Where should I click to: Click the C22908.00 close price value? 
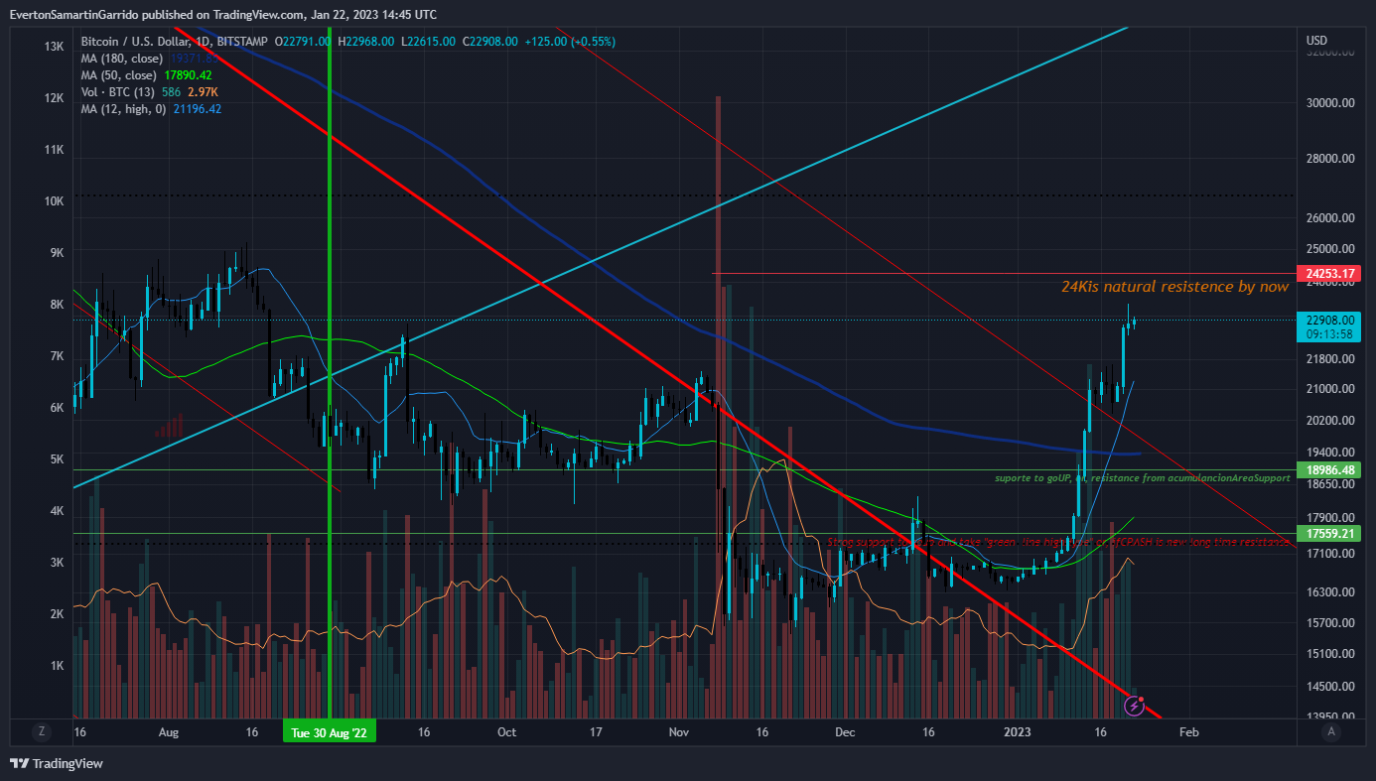[x=489, y=42]
